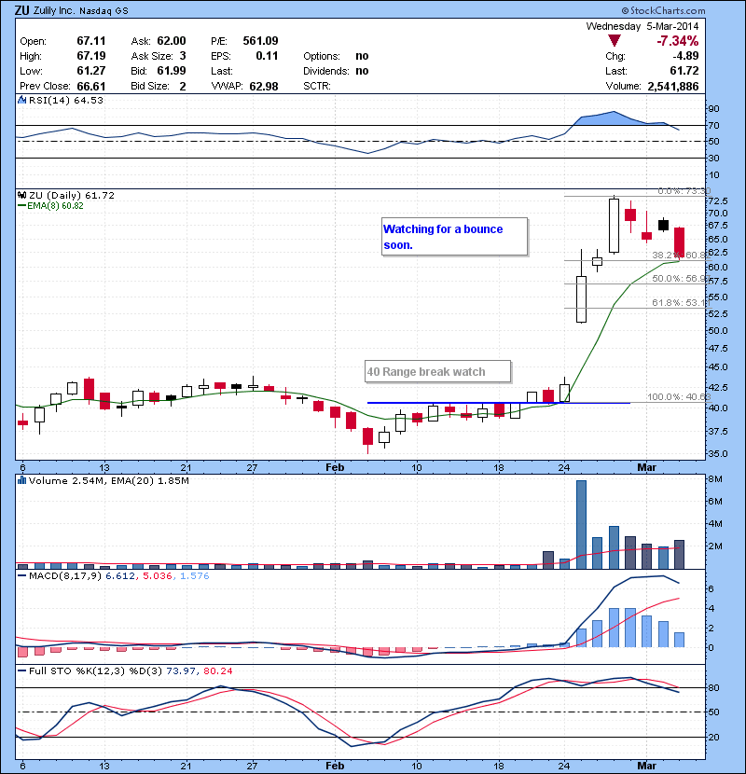Click the Prev Close value 66.61
This screenshot has height=774, width=746.
coord(91,87)
